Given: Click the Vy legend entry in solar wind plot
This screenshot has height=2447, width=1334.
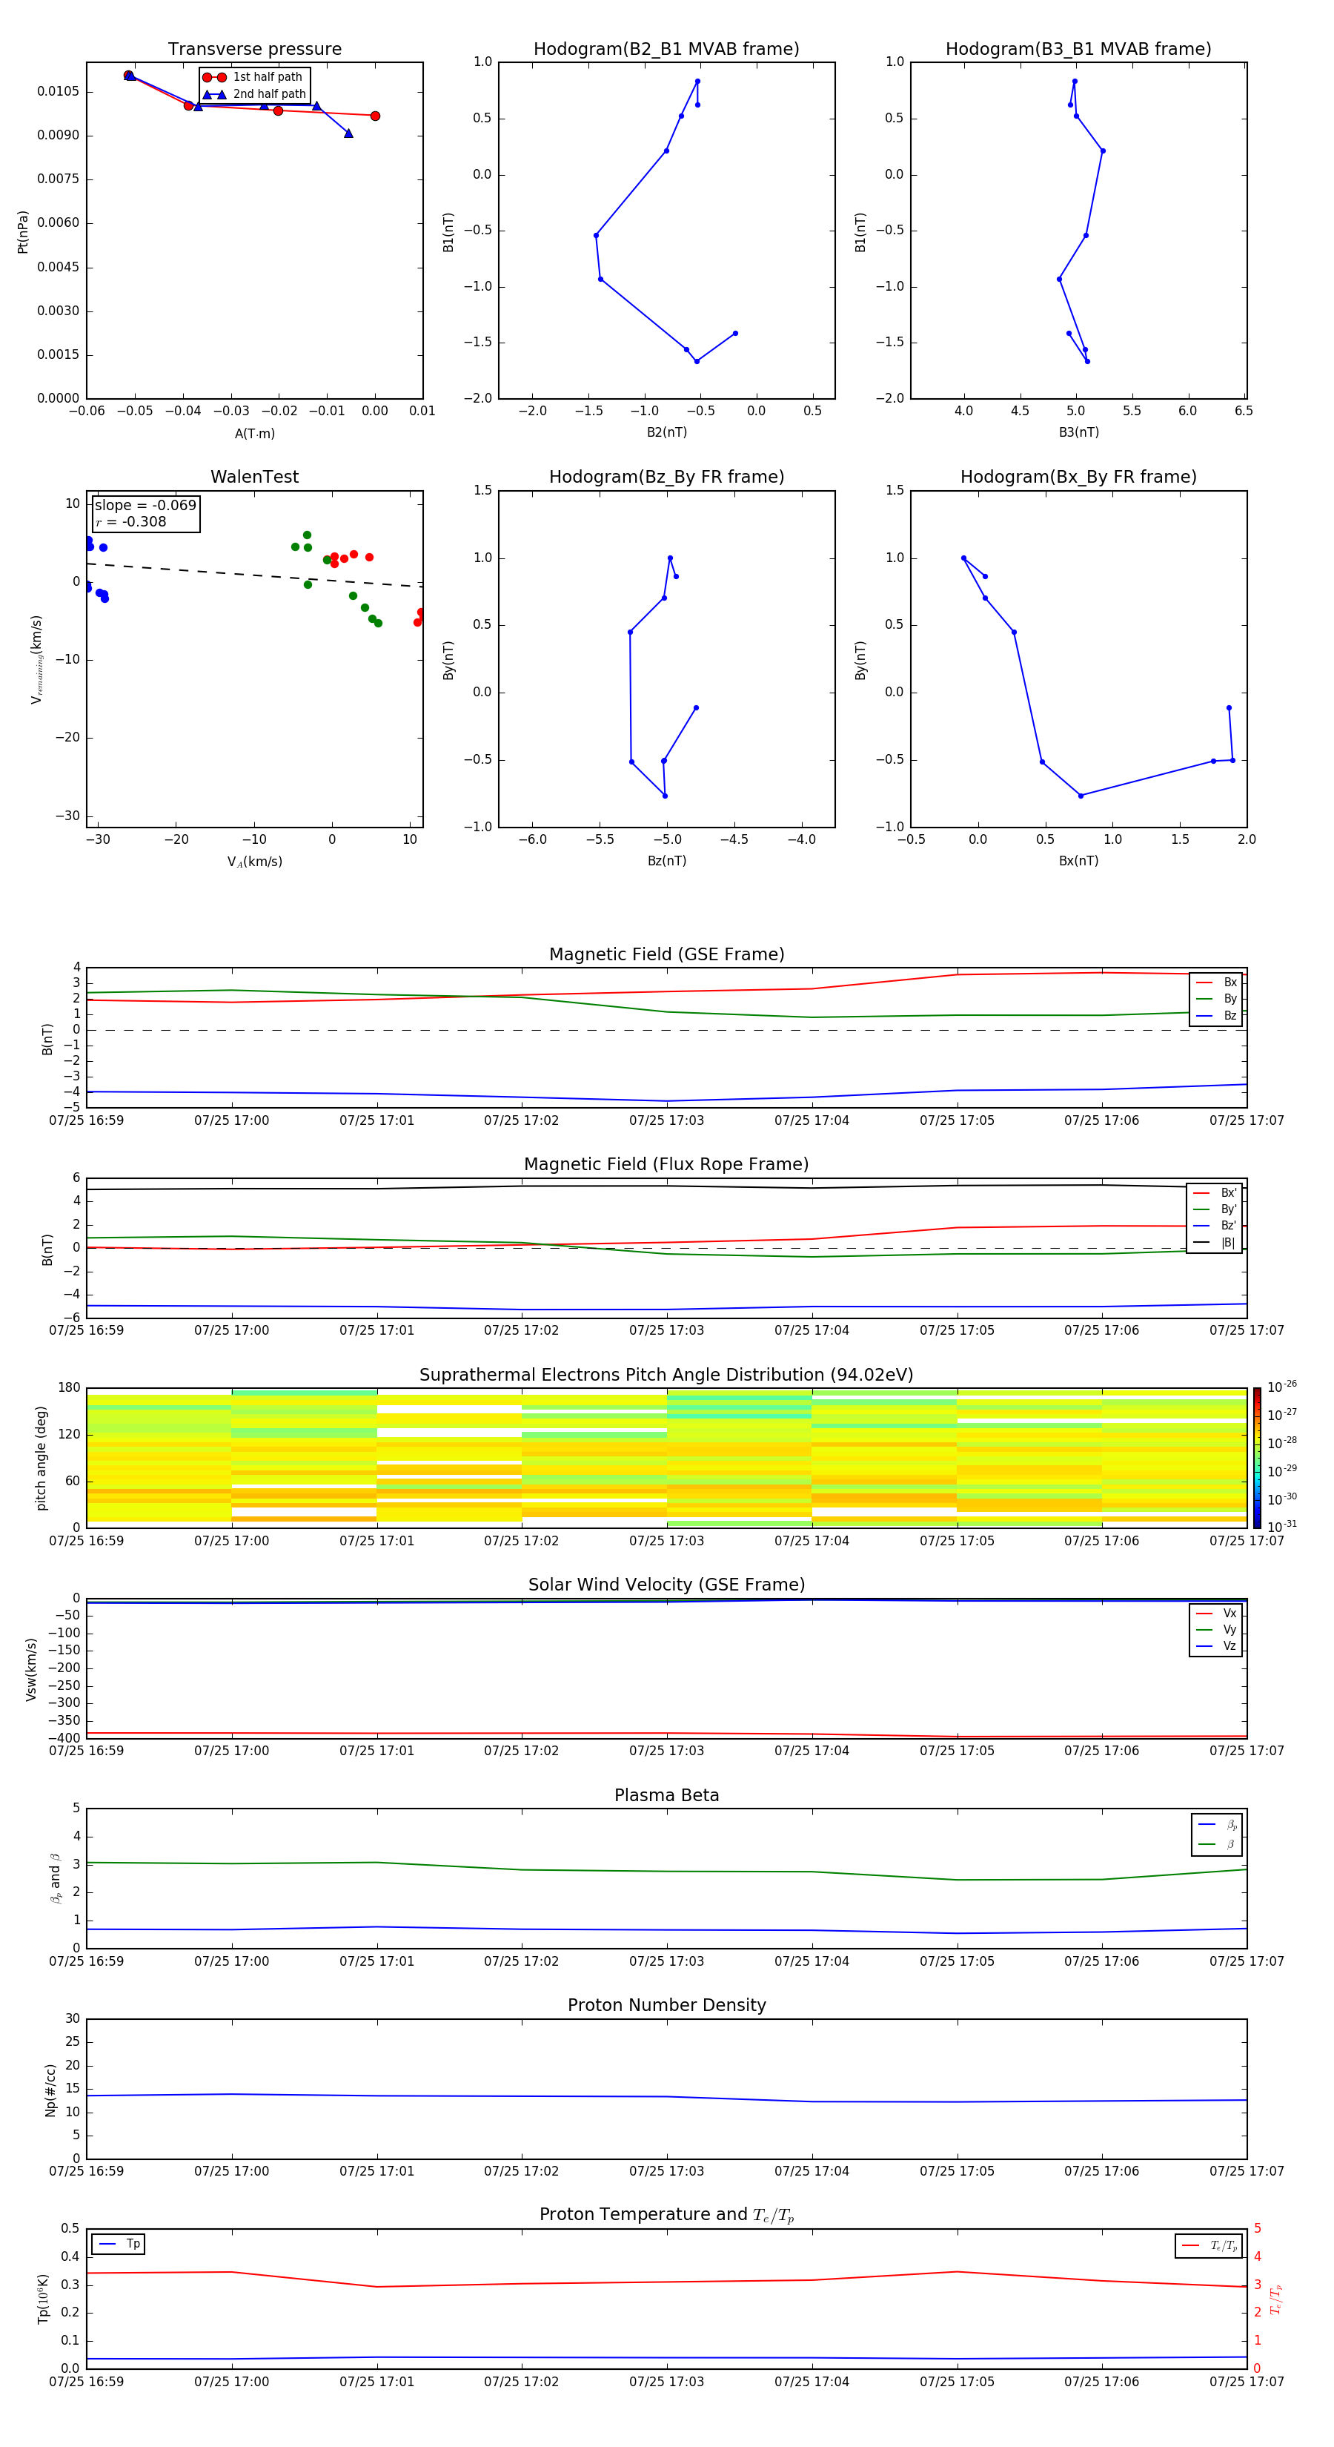Looking at the screenshot, I should tap(1216, 1629).
